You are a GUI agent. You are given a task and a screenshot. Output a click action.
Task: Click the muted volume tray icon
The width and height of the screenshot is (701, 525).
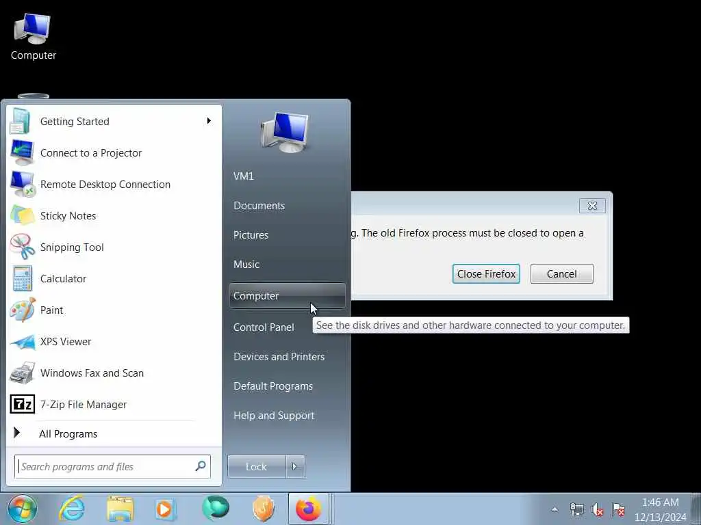[x=597, y=509]
